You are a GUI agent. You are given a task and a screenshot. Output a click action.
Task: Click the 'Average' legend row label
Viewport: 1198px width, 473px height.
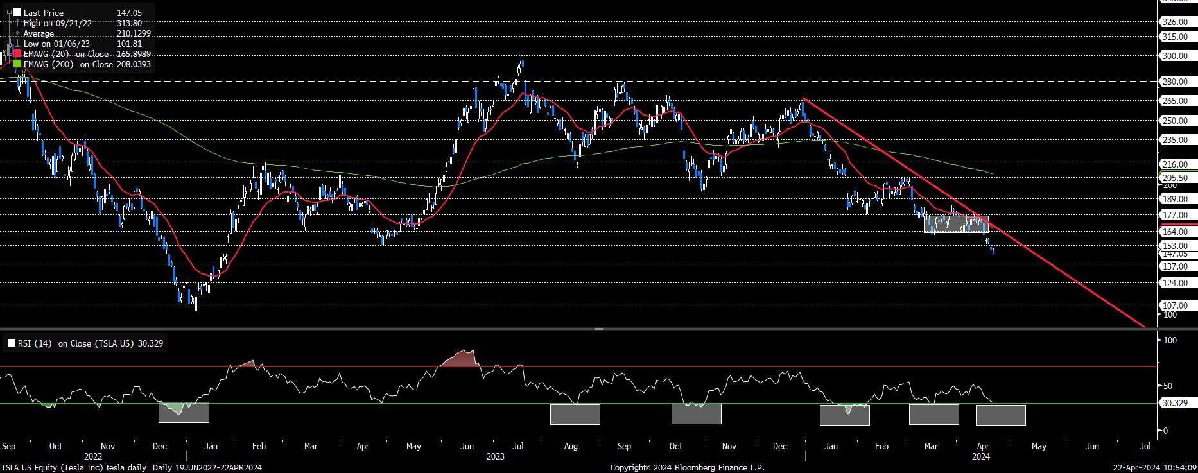click(x=39, y=33)
